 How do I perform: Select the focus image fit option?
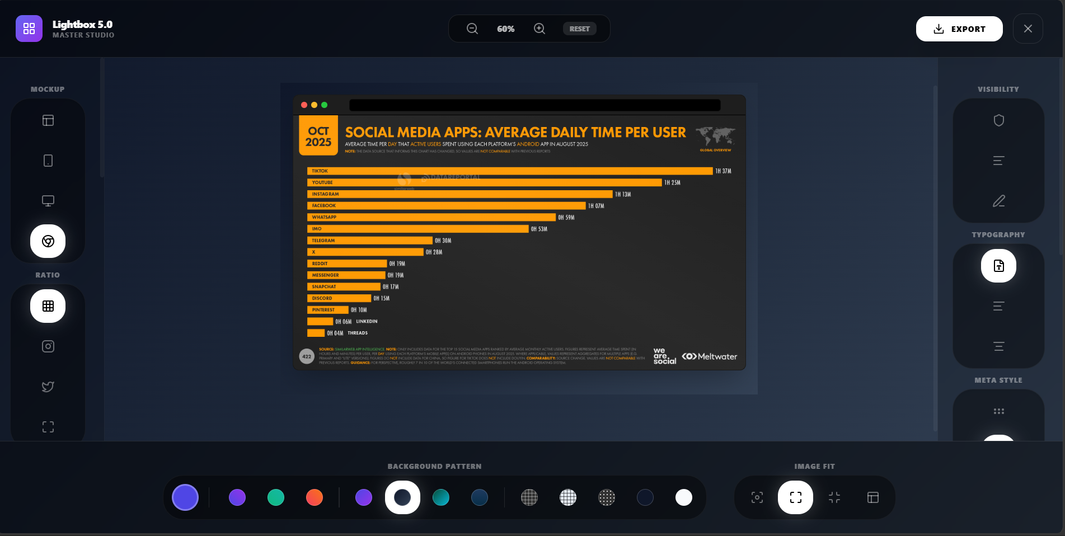(757, 497)
